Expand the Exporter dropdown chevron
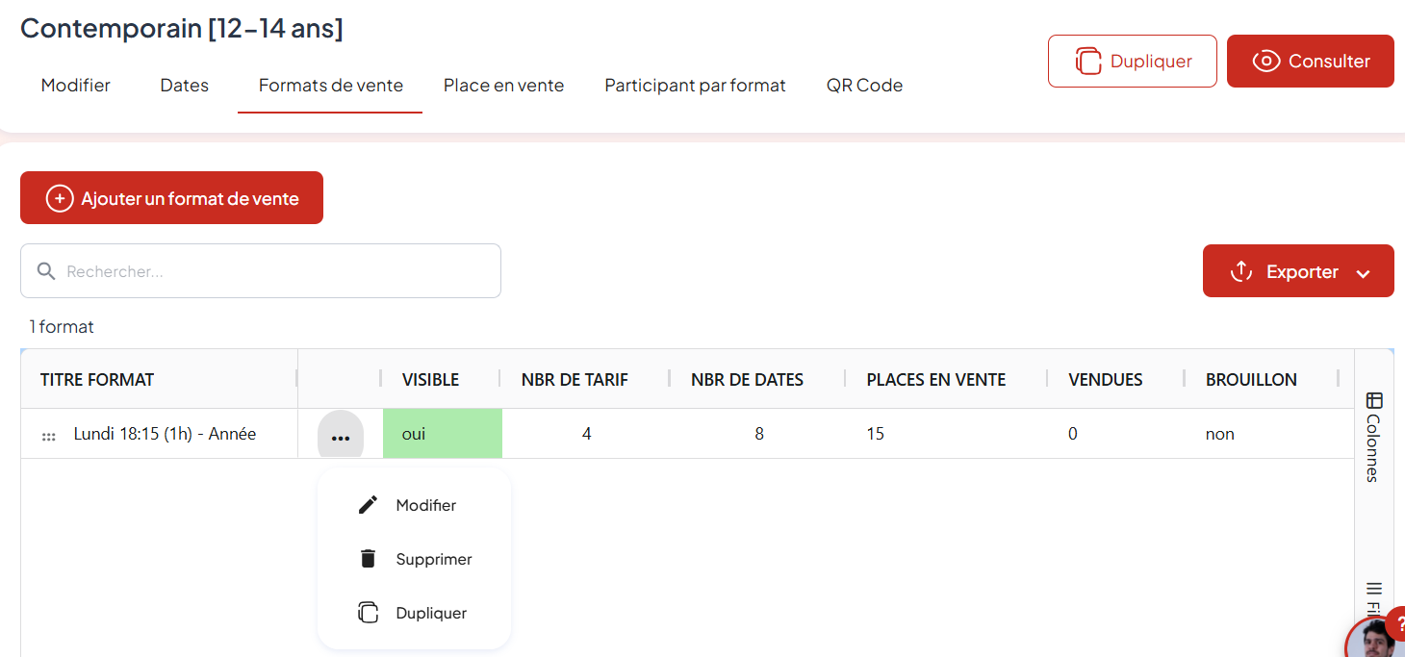The height and width of the screenshot is (657, 1405). click(1363, 273)
